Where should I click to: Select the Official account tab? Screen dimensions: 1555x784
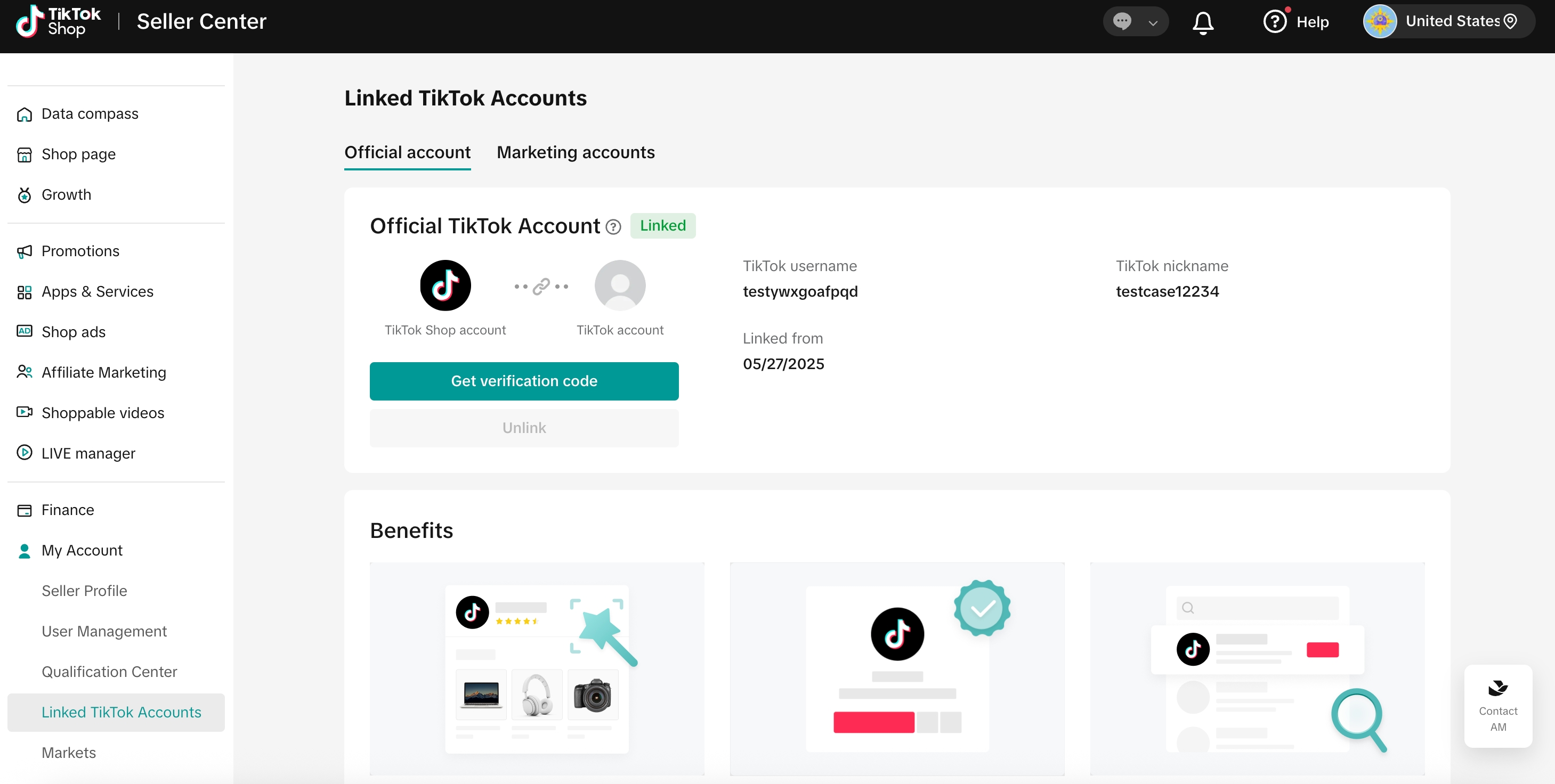(x=407, y=152)
